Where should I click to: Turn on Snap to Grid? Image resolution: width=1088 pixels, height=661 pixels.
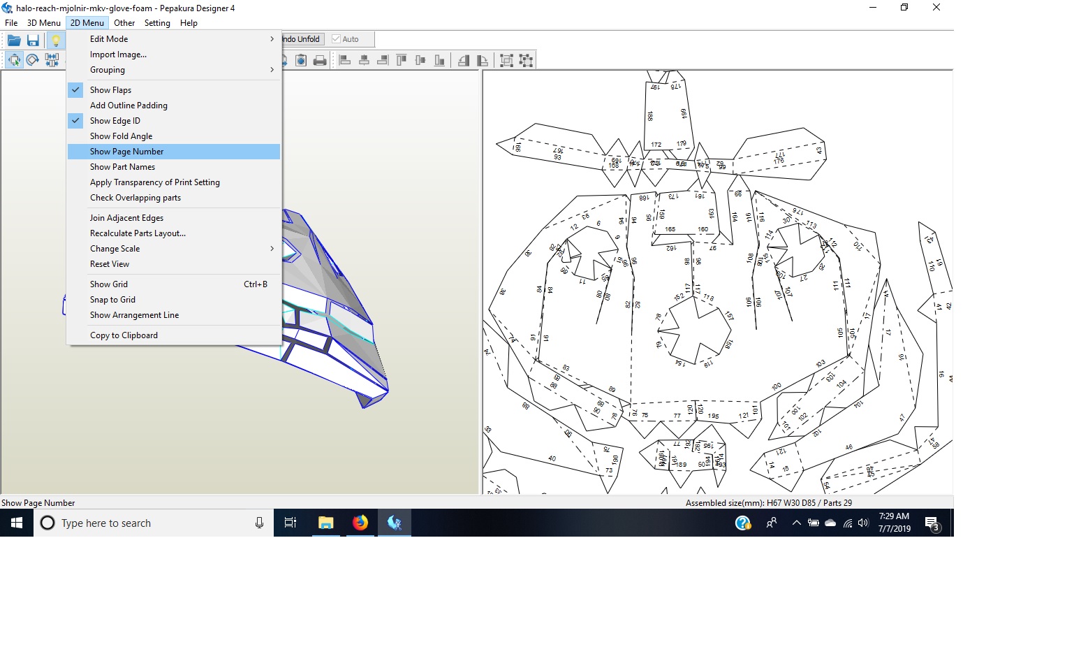click(x=174, y=300)
